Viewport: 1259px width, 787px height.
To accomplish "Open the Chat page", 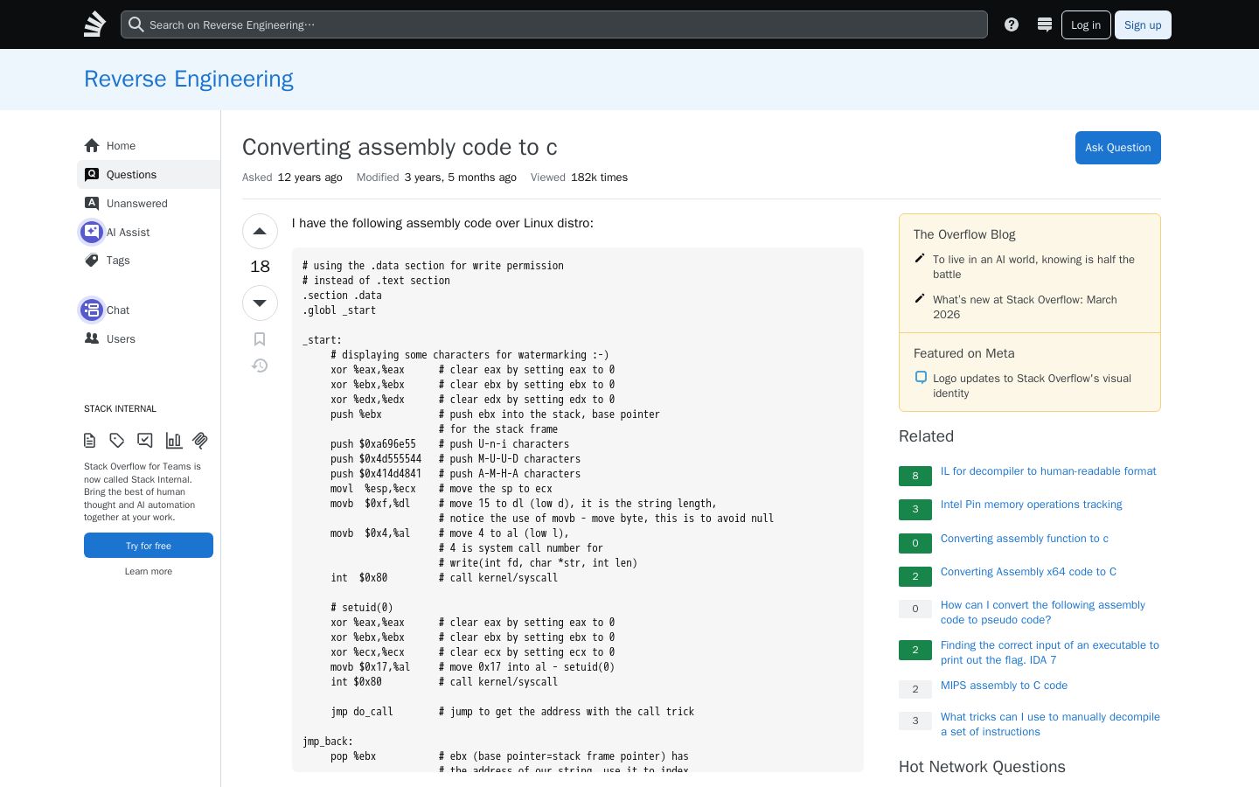I will pyautogui.click(x=149, y=310).
